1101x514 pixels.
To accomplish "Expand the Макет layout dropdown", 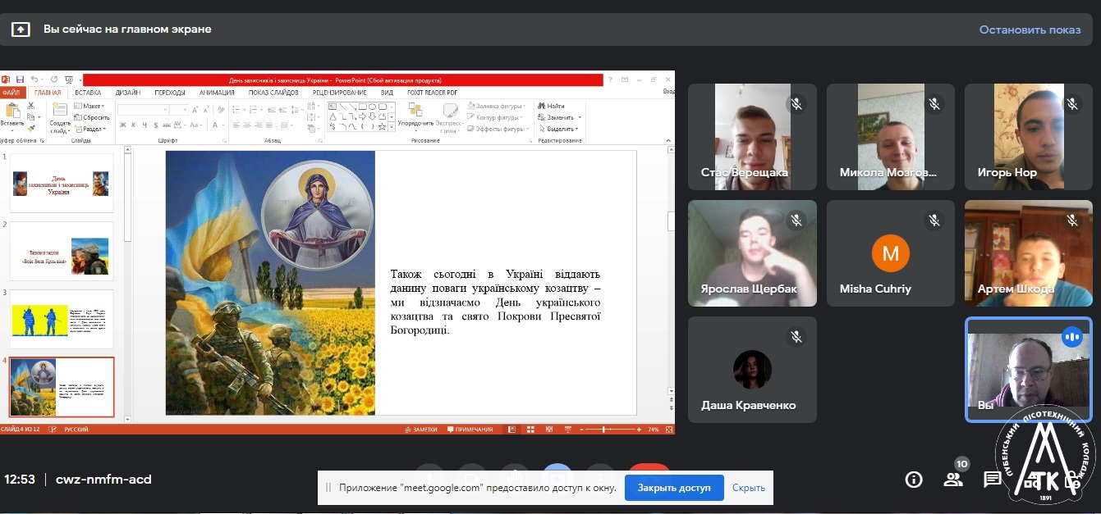I will pyautogui.click(x=89, y=106).
